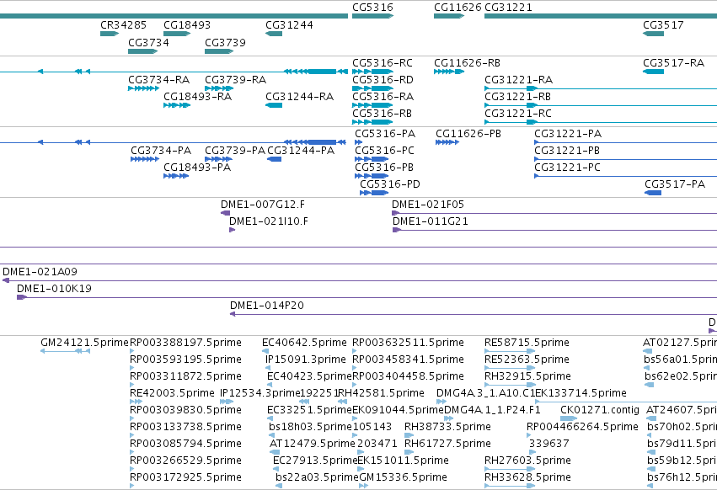The height and width of the screenshot is (490, 717).
Task: Select transcript CG11626-RB
Action: click(449, 72)
